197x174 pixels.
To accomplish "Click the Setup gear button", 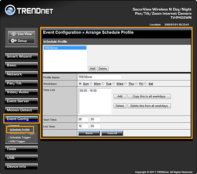I will pyautogui.click(x=21, y=41).
